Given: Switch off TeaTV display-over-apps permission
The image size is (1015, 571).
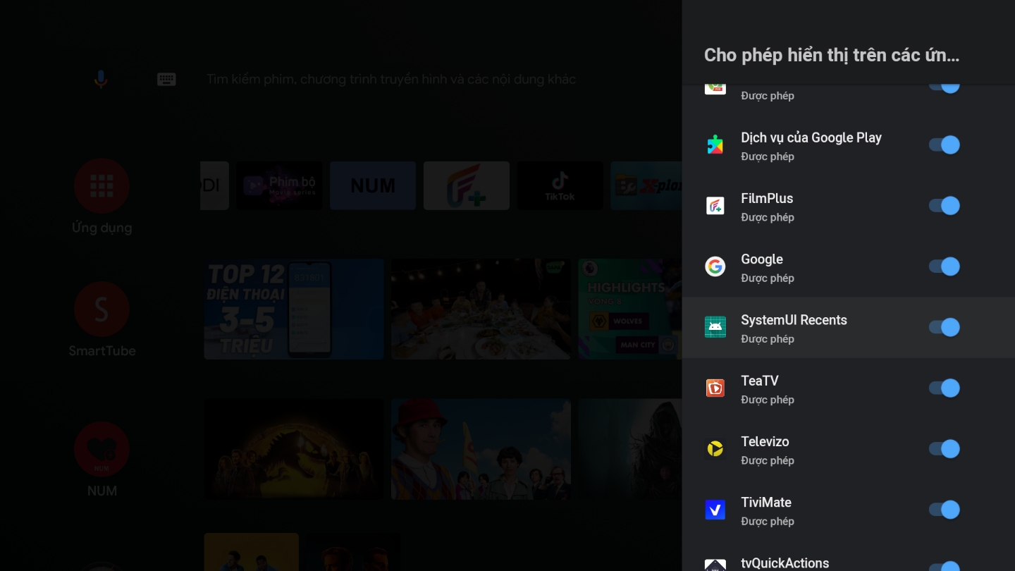Looking at the screenshot, I should point(945,388).
